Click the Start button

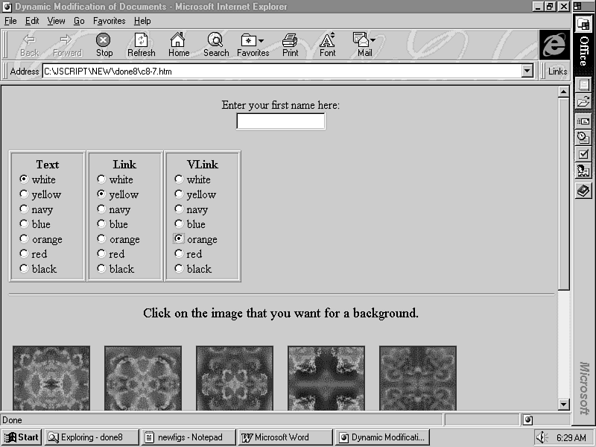pos(22,437)
